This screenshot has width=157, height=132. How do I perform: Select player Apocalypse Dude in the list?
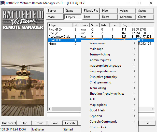tap(59, 37)
